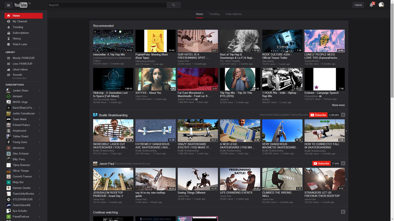Switch to the Home tab
Image resolution: width=394 pixels, height=221 pixels.
(199, 14)
